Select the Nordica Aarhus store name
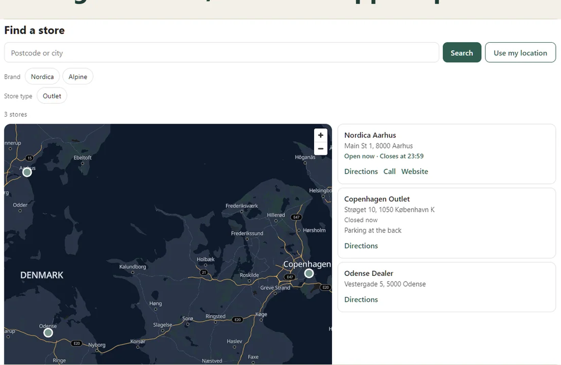 coord(370,135)
